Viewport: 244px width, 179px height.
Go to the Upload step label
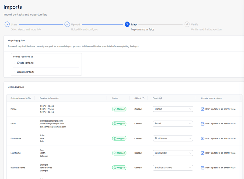click(x=75, y=25)
